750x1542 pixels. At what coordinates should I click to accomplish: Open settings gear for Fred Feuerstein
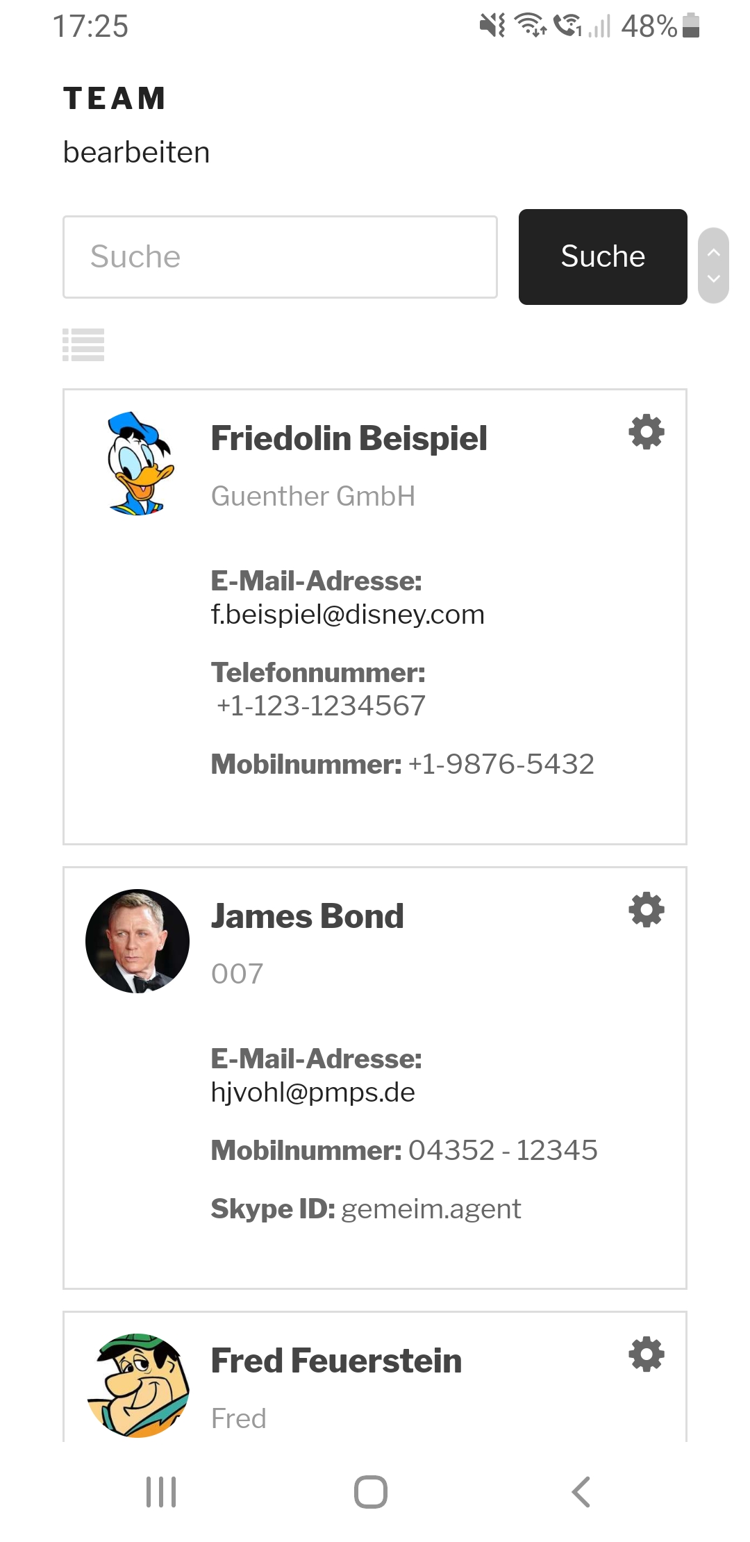pos(647,1354)
